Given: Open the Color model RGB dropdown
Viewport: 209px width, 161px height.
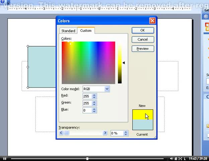Looking at the screenshot, I should (96, 89).
